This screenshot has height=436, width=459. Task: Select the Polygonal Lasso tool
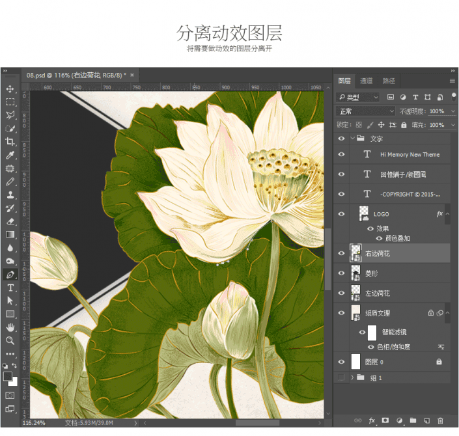point(10,115)
